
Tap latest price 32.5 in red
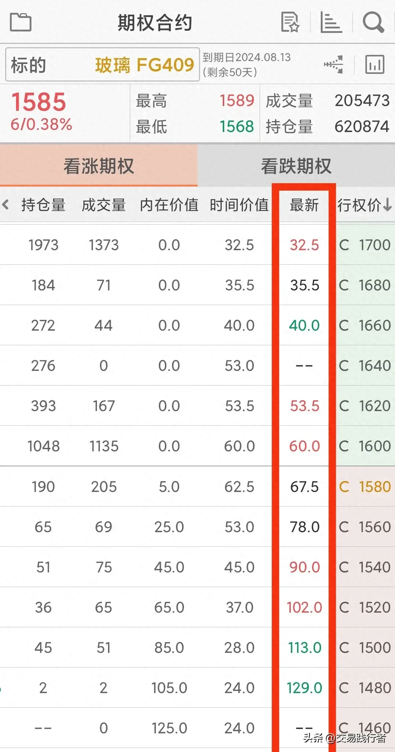point(304,245)
